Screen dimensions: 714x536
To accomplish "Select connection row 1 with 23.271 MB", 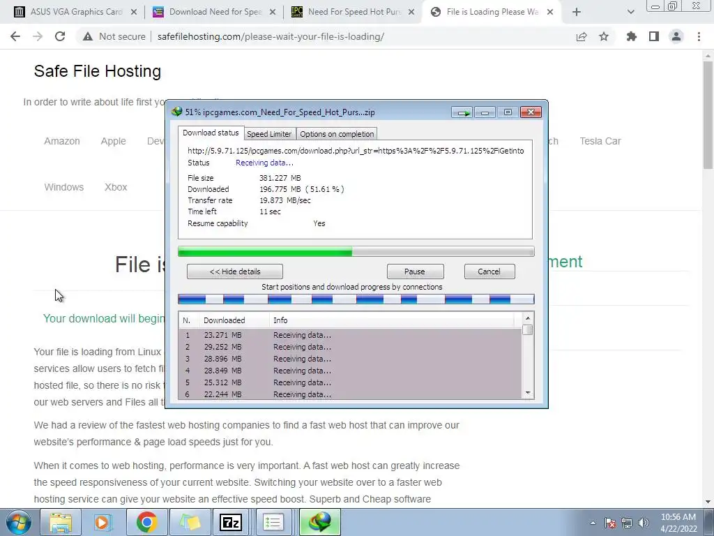I will coord(350,335).
